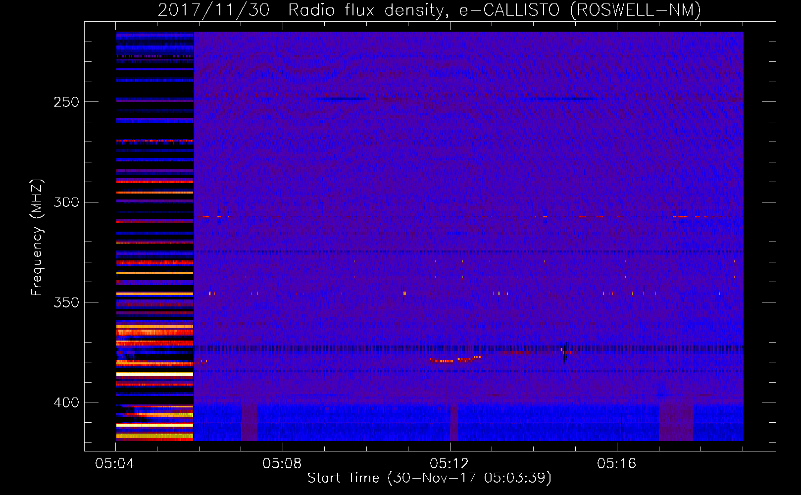Click the '05:08' time tick label

click(x=282, y=464)
